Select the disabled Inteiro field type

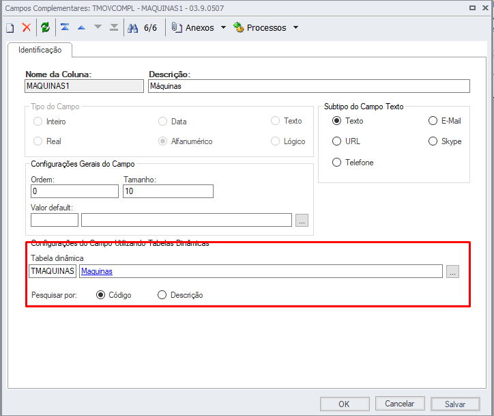point(38,122)
